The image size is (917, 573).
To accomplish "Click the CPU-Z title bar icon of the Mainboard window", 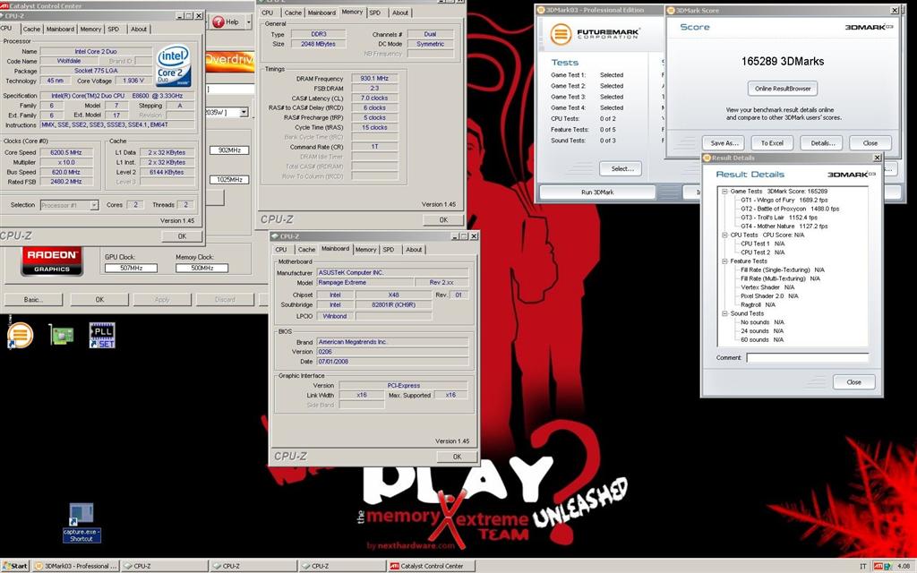I will [275, 236].
